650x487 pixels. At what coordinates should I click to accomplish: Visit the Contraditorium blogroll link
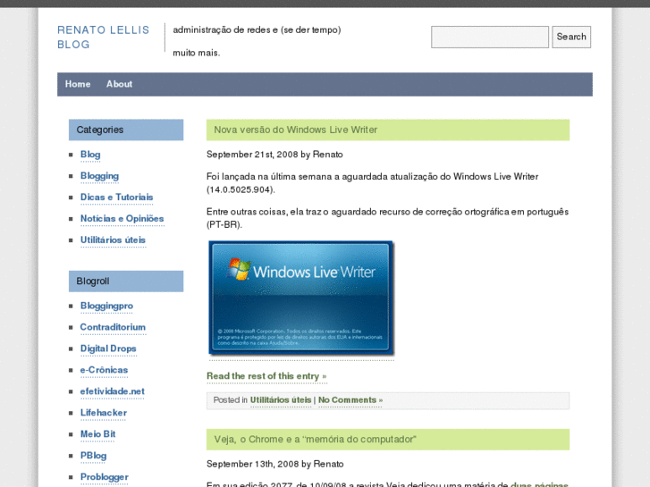click(x=113, y=327)
